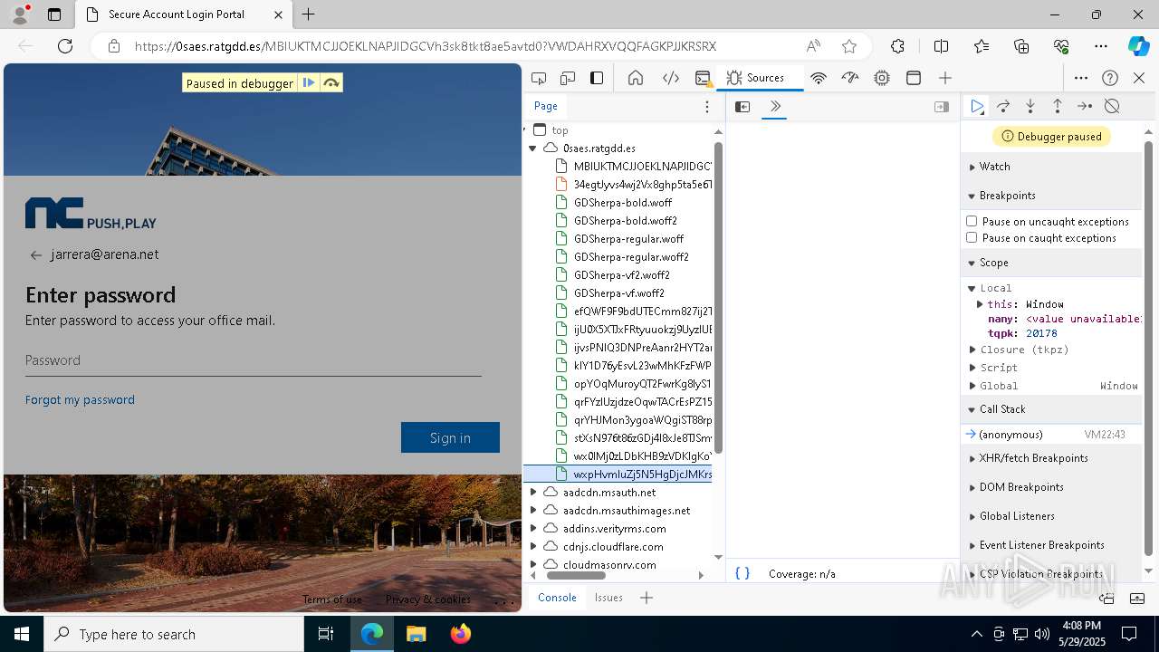
Task: Click the Step button in debugger
Action: pyautogui.click(x=1085, y=106)
